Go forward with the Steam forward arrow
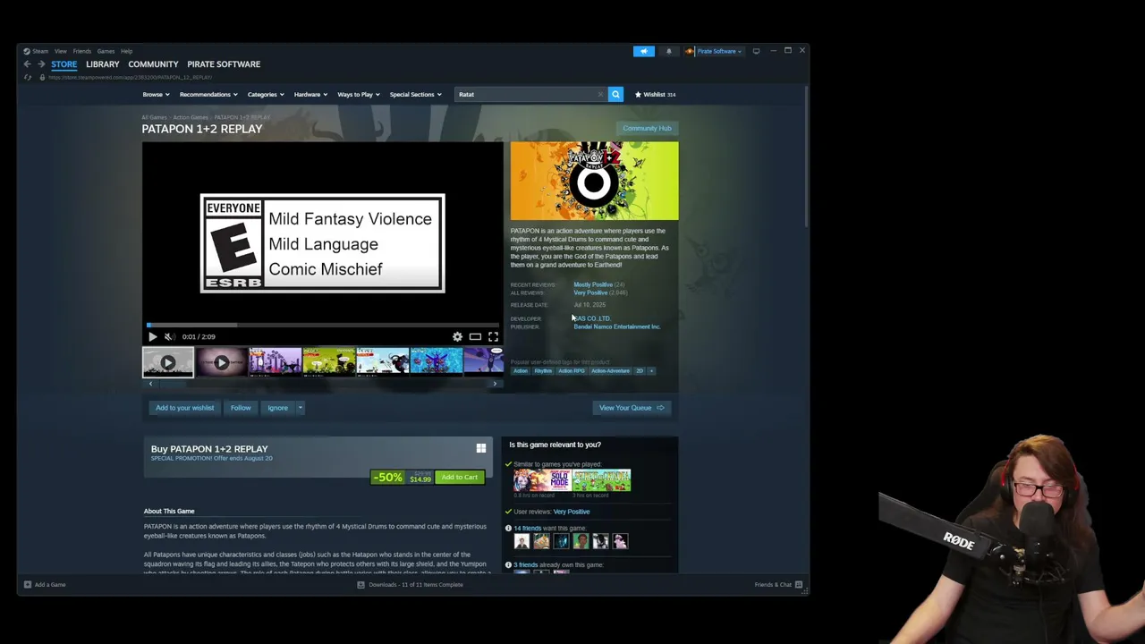The width and height of the screenshot is (1145, 644). click(x=41, y=64)
